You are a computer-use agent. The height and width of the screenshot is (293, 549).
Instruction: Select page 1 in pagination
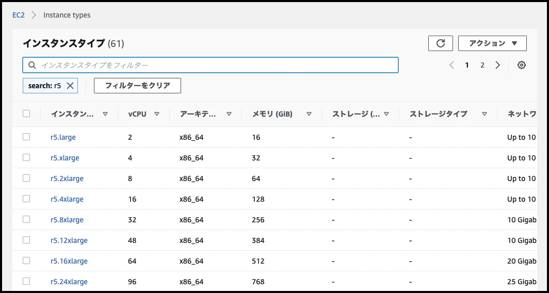click(x=467, y=65)
